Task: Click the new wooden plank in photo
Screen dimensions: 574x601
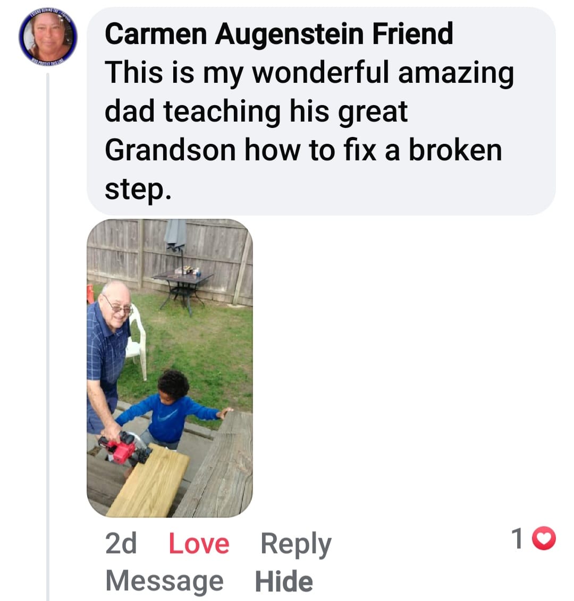Action: pyautogui.click(x=148, y=481)
